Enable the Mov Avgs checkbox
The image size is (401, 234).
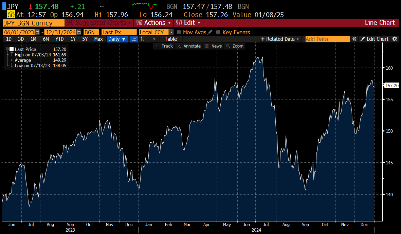179,32
